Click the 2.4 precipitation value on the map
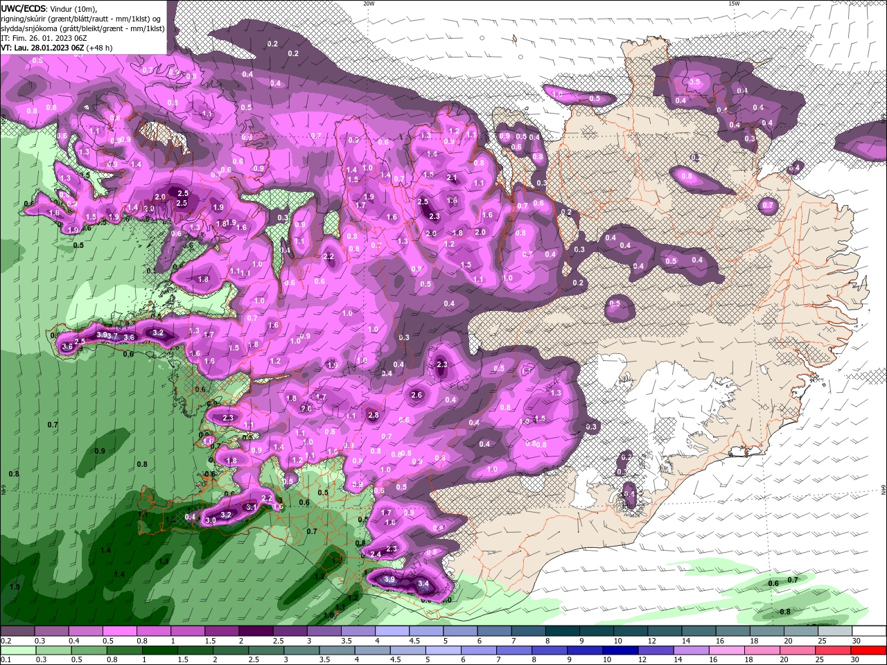The width and height of the screenshot is (887, 665). (376, 554)
